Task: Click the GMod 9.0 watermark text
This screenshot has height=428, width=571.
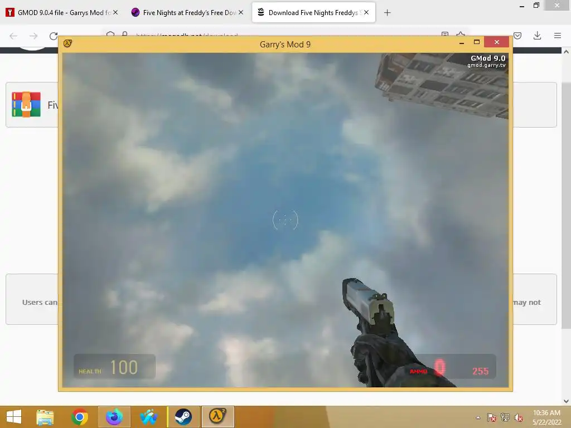Action: coord(488,58)
